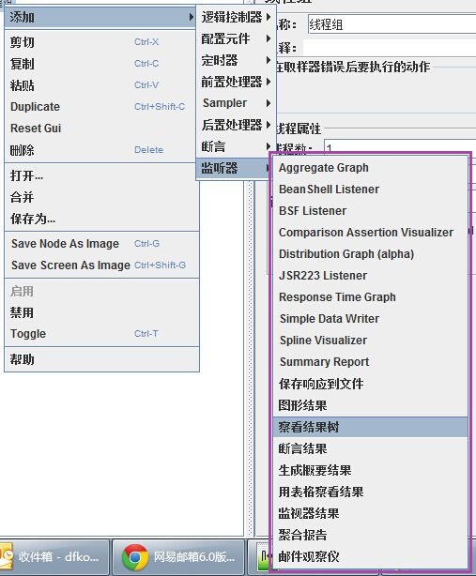This screenshot has height=576, width=476.
Task: Choose 断言结果 listener
Action: coord(370,448)
